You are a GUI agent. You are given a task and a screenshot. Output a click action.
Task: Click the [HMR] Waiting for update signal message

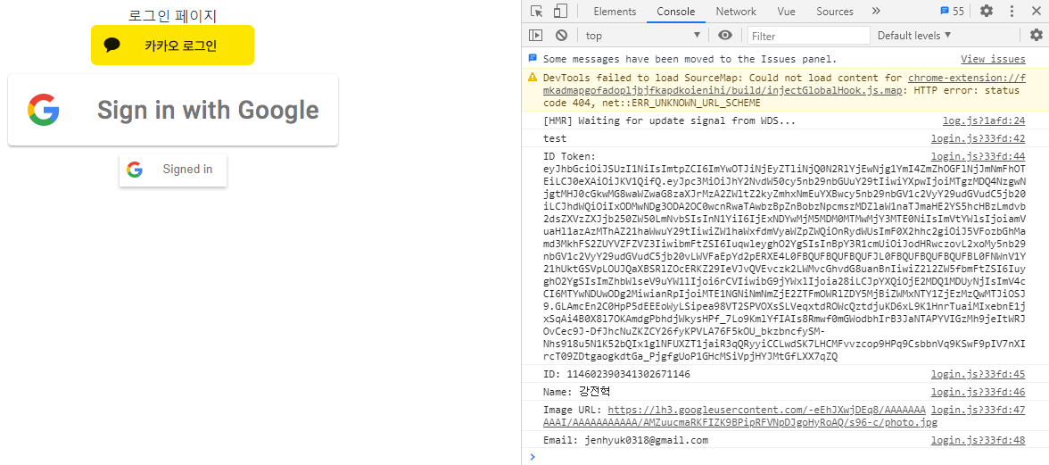(x=669, y=121)
